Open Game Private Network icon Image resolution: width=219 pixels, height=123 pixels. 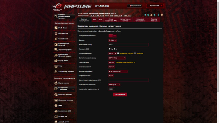(x=56, y=44)
